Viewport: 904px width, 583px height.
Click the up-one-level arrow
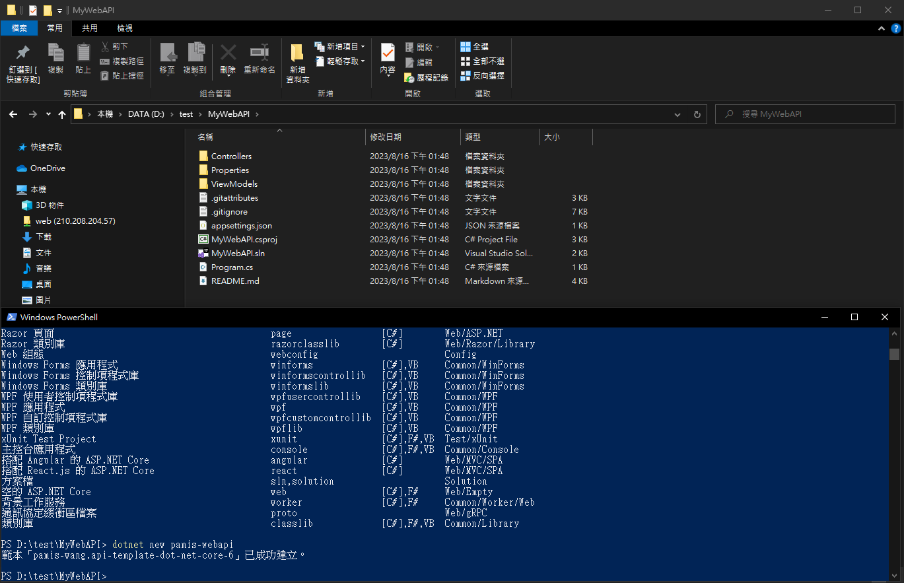(62, 114)
